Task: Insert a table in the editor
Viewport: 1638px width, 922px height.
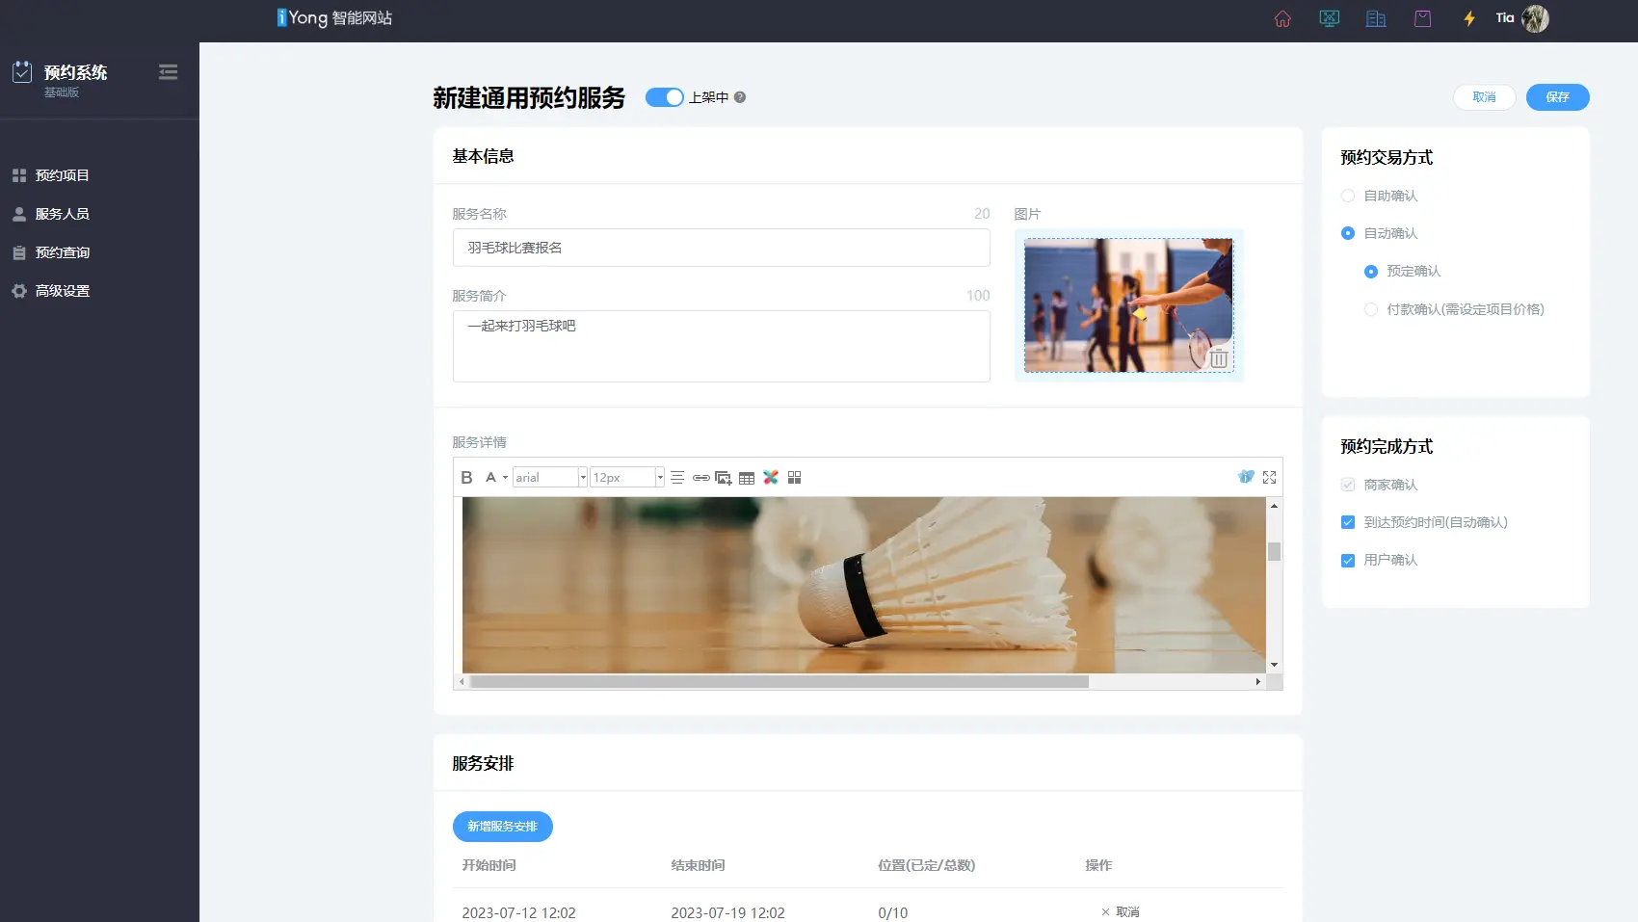Action: [x=747, y=478]
